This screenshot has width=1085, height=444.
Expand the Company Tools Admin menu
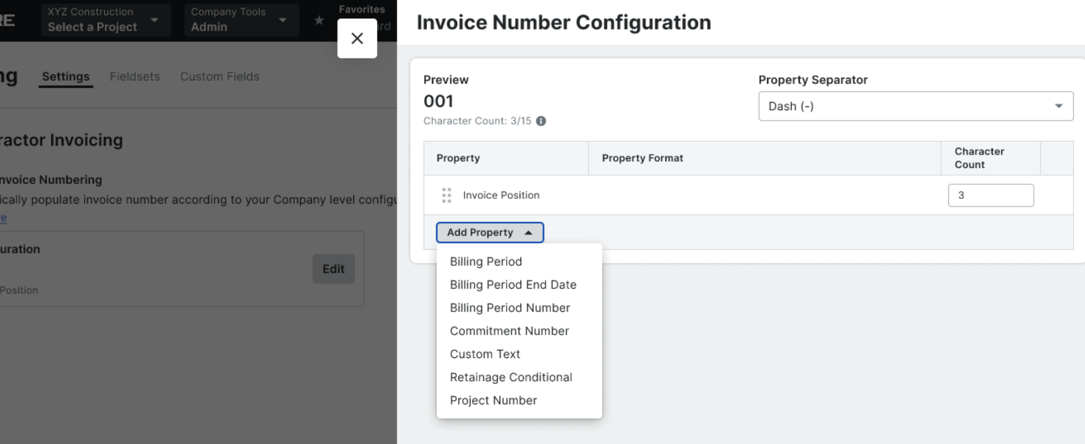(x=240, y=20)
